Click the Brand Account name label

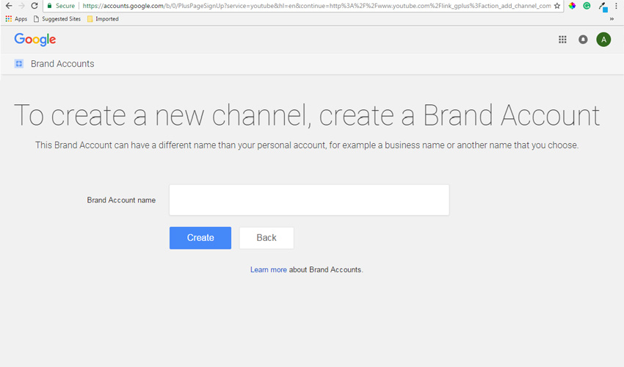coord(121,200)
